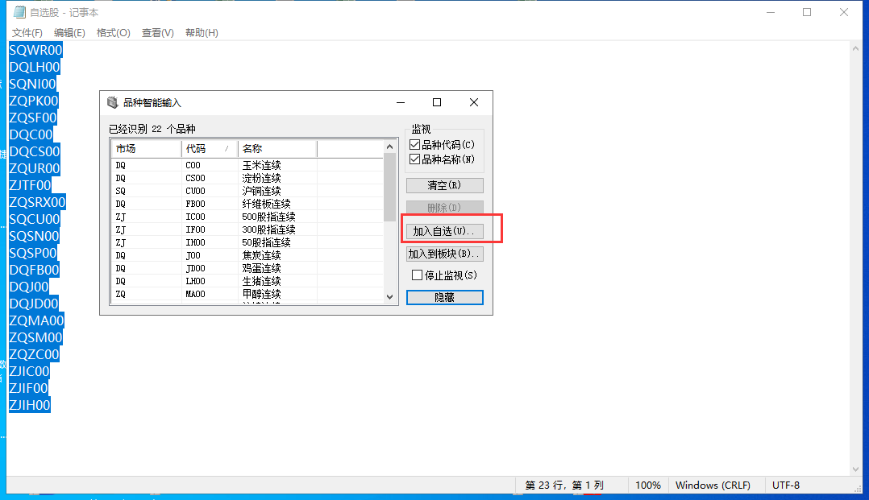This screenshot has height=500, width=869.
Task: Click Notepad's vertical scrollbar up arrow
Action: 856,49
